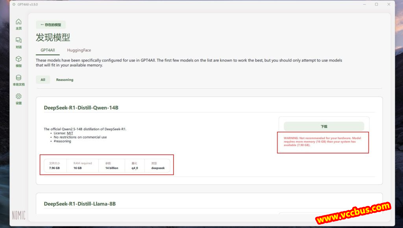Open the 设置 gear icon

pyautogui.click(x=18, y=97)
